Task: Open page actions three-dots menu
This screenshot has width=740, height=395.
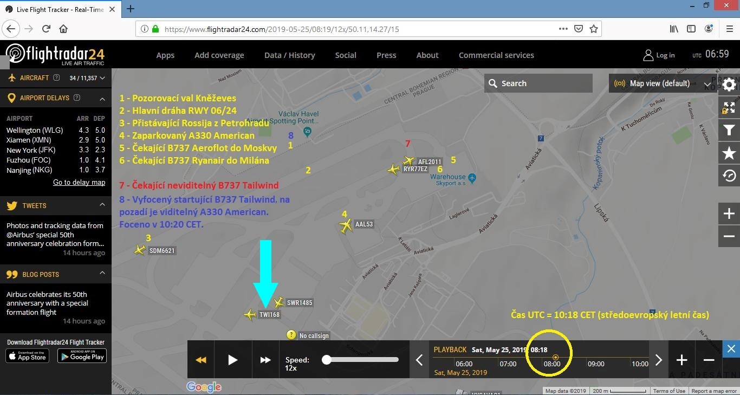Action: 563,29
